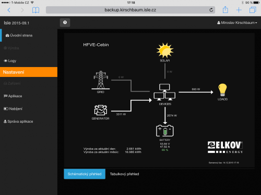The height and width of the screenshot is (195, 261).
Task: Click the Solar sun icon
Action: click(x=165, y=50)
